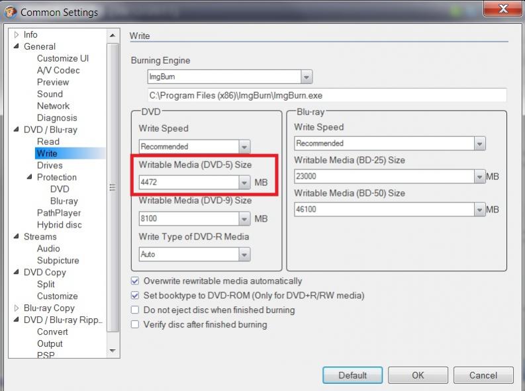Open Write Type of DVD-R Media dropdown

(244, 255)
